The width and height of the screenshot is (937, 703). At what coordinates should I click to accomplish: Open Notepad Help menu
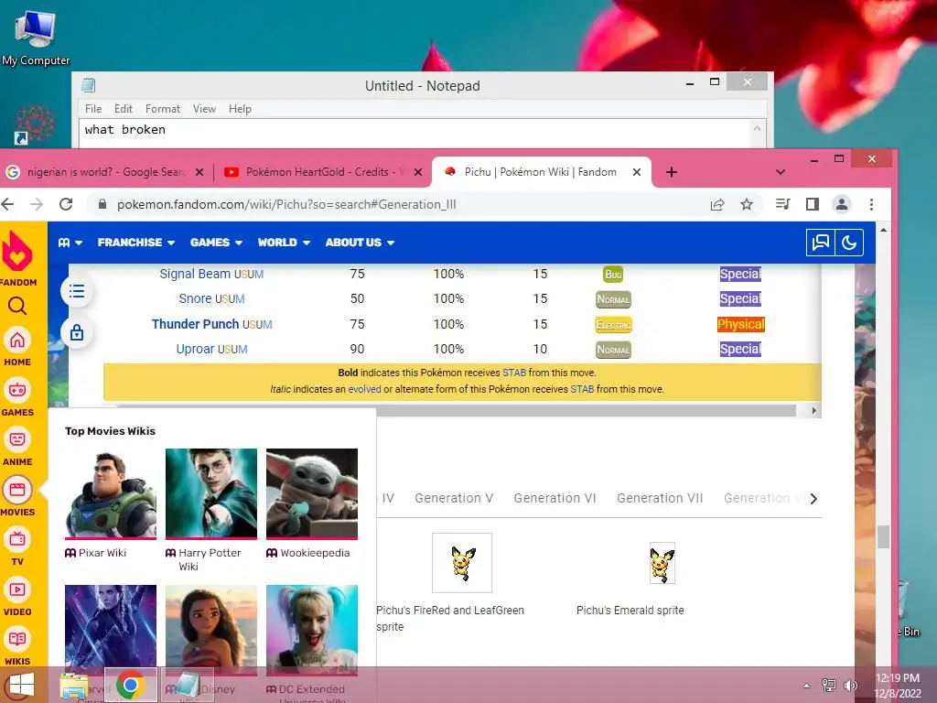[x=241, y=109]
